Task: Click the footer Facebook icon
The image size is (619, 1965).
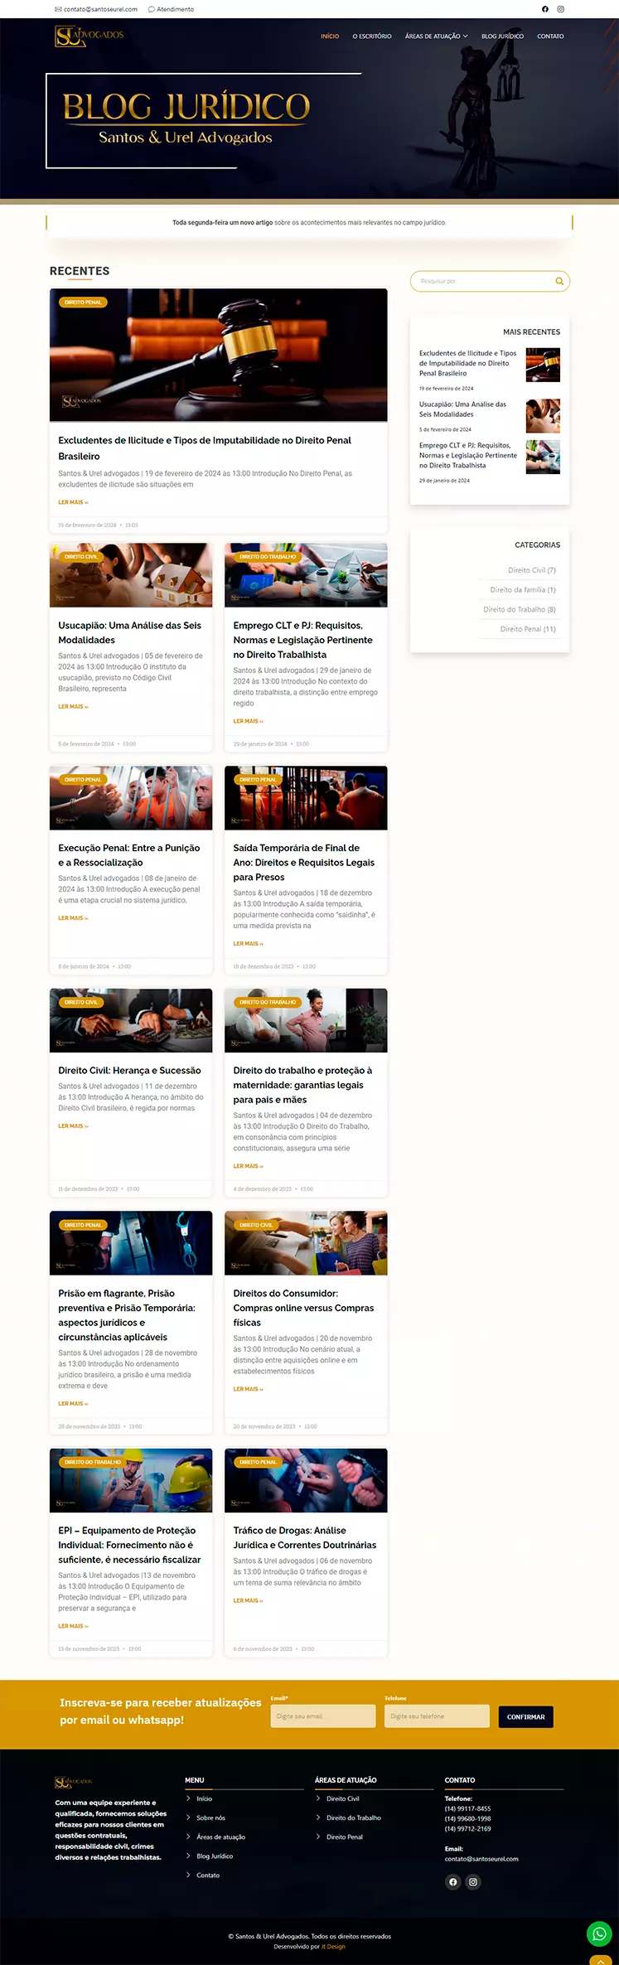Action: (x=452, y=1881)
